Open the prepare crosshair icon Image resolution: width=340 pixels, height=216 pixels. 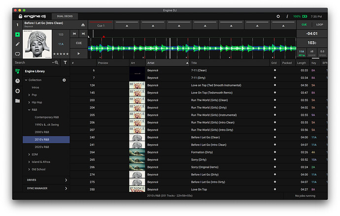point(18,91)
